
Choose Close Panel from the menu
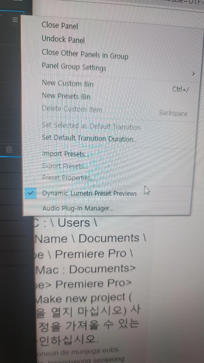(x=60, y=25)
